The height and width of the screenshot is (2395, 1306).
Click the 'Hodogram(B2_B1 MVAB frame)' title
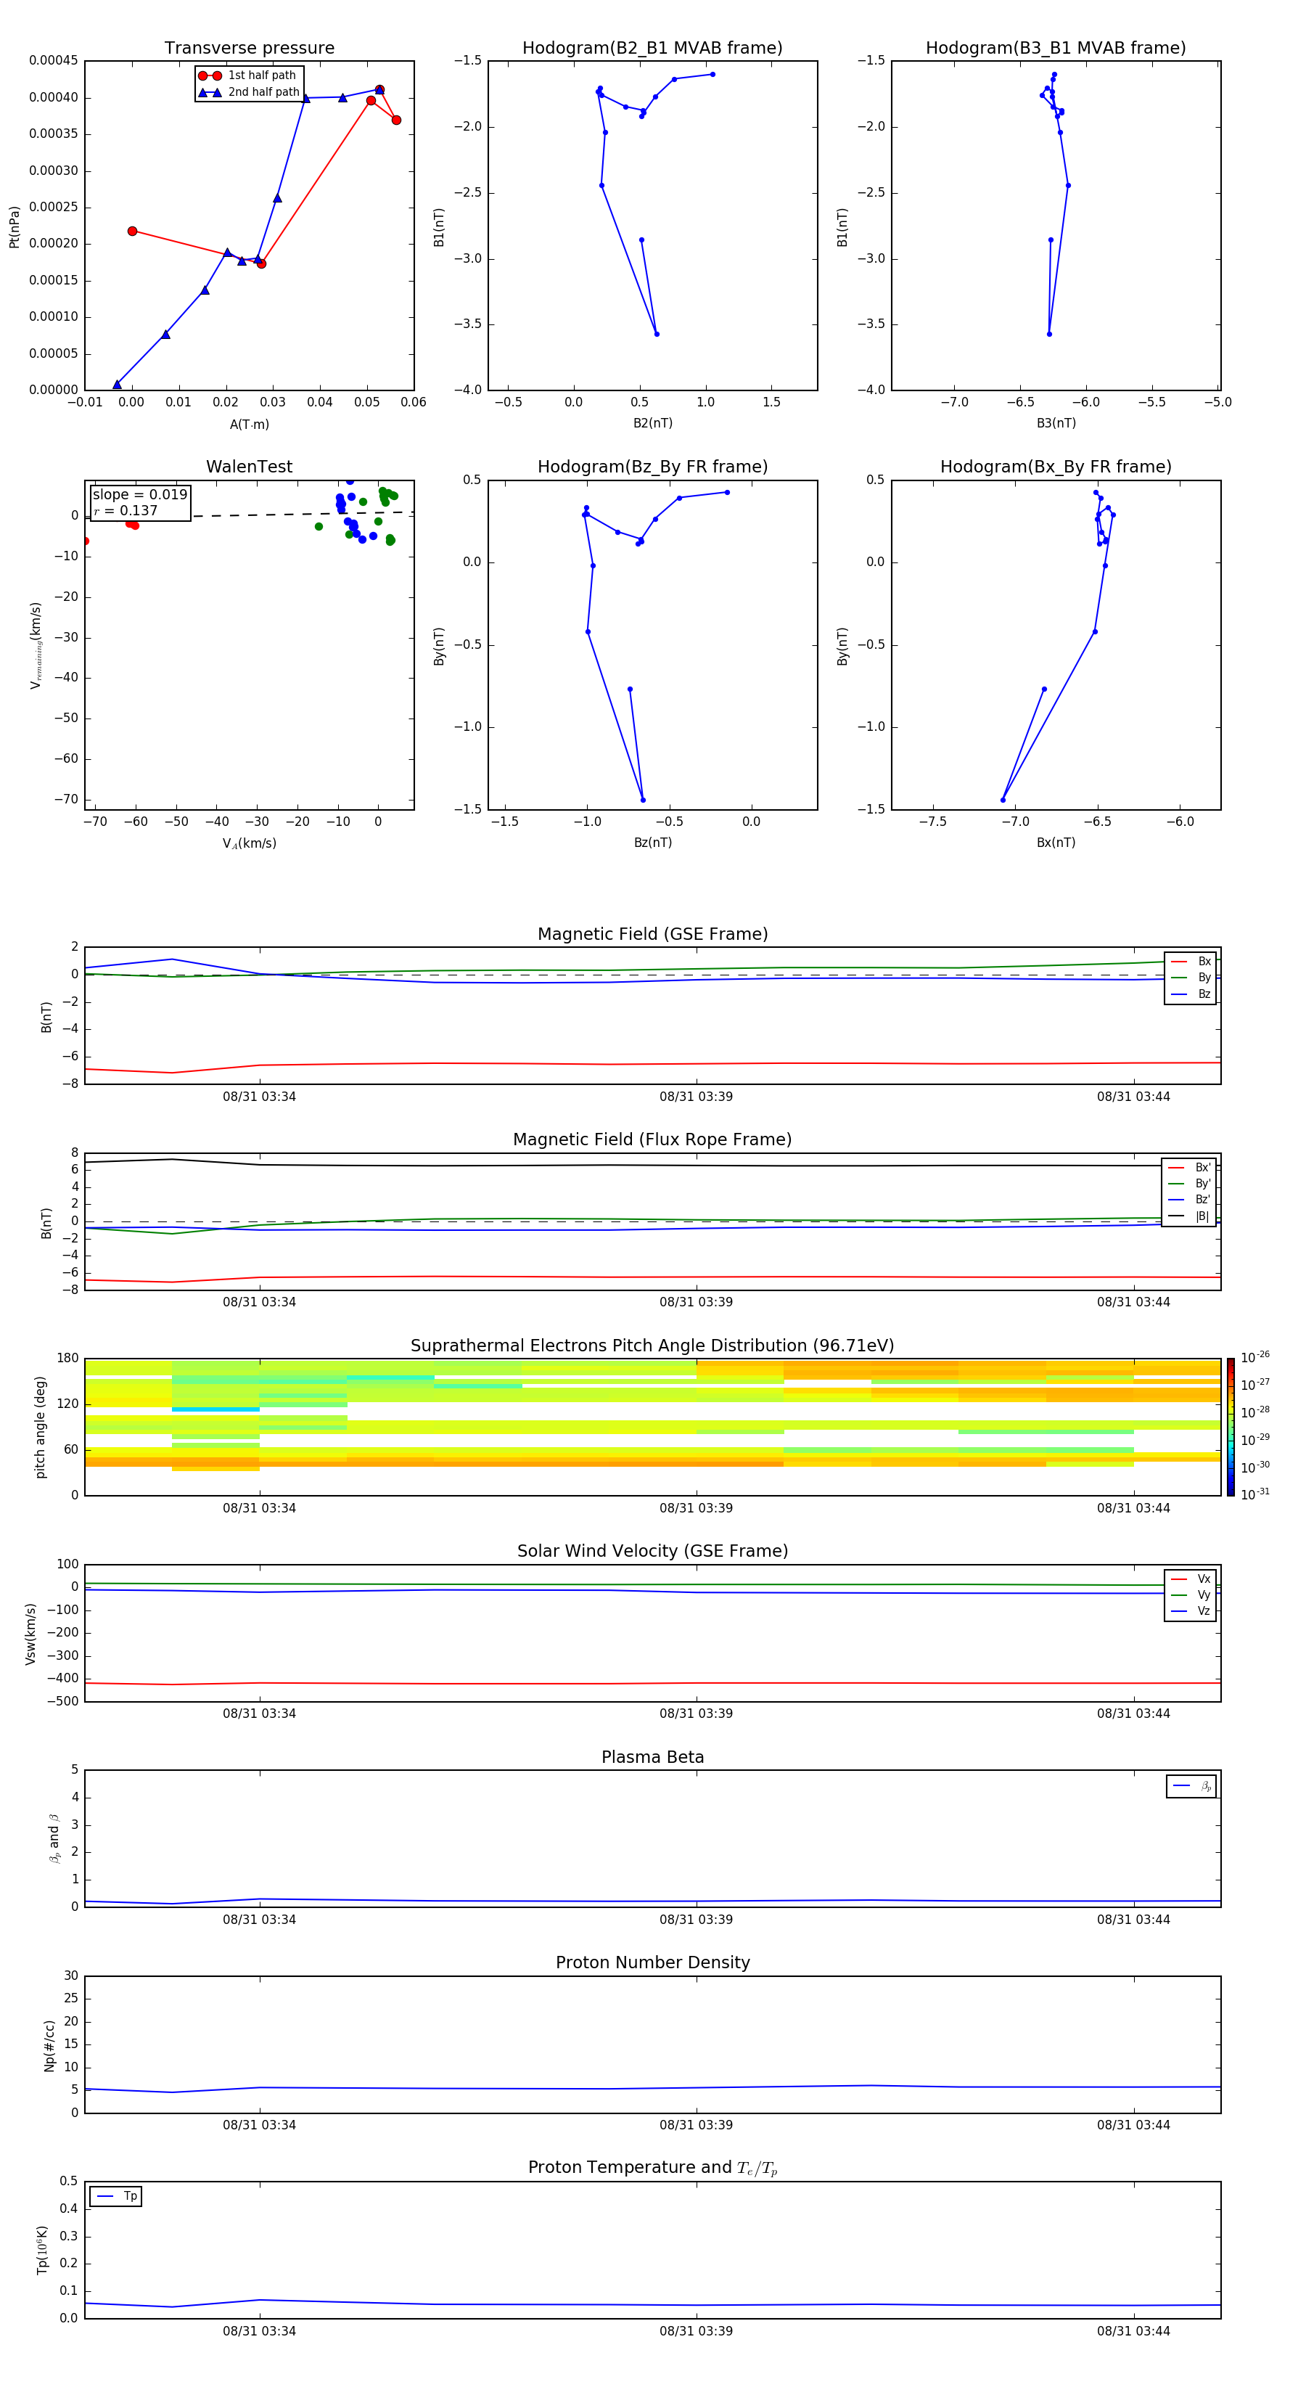(x=652, y=49)
